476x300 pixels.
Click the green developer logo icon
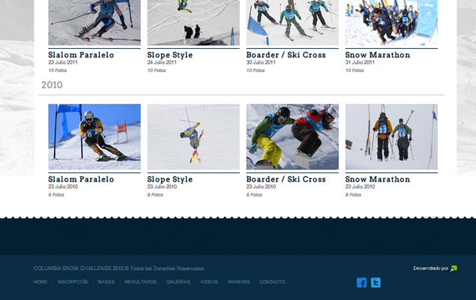pos(454,268)
